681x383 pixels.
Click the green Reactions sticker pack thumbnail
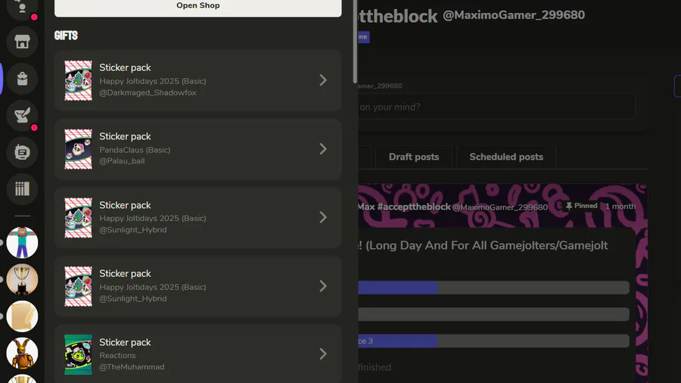(78, 354)
